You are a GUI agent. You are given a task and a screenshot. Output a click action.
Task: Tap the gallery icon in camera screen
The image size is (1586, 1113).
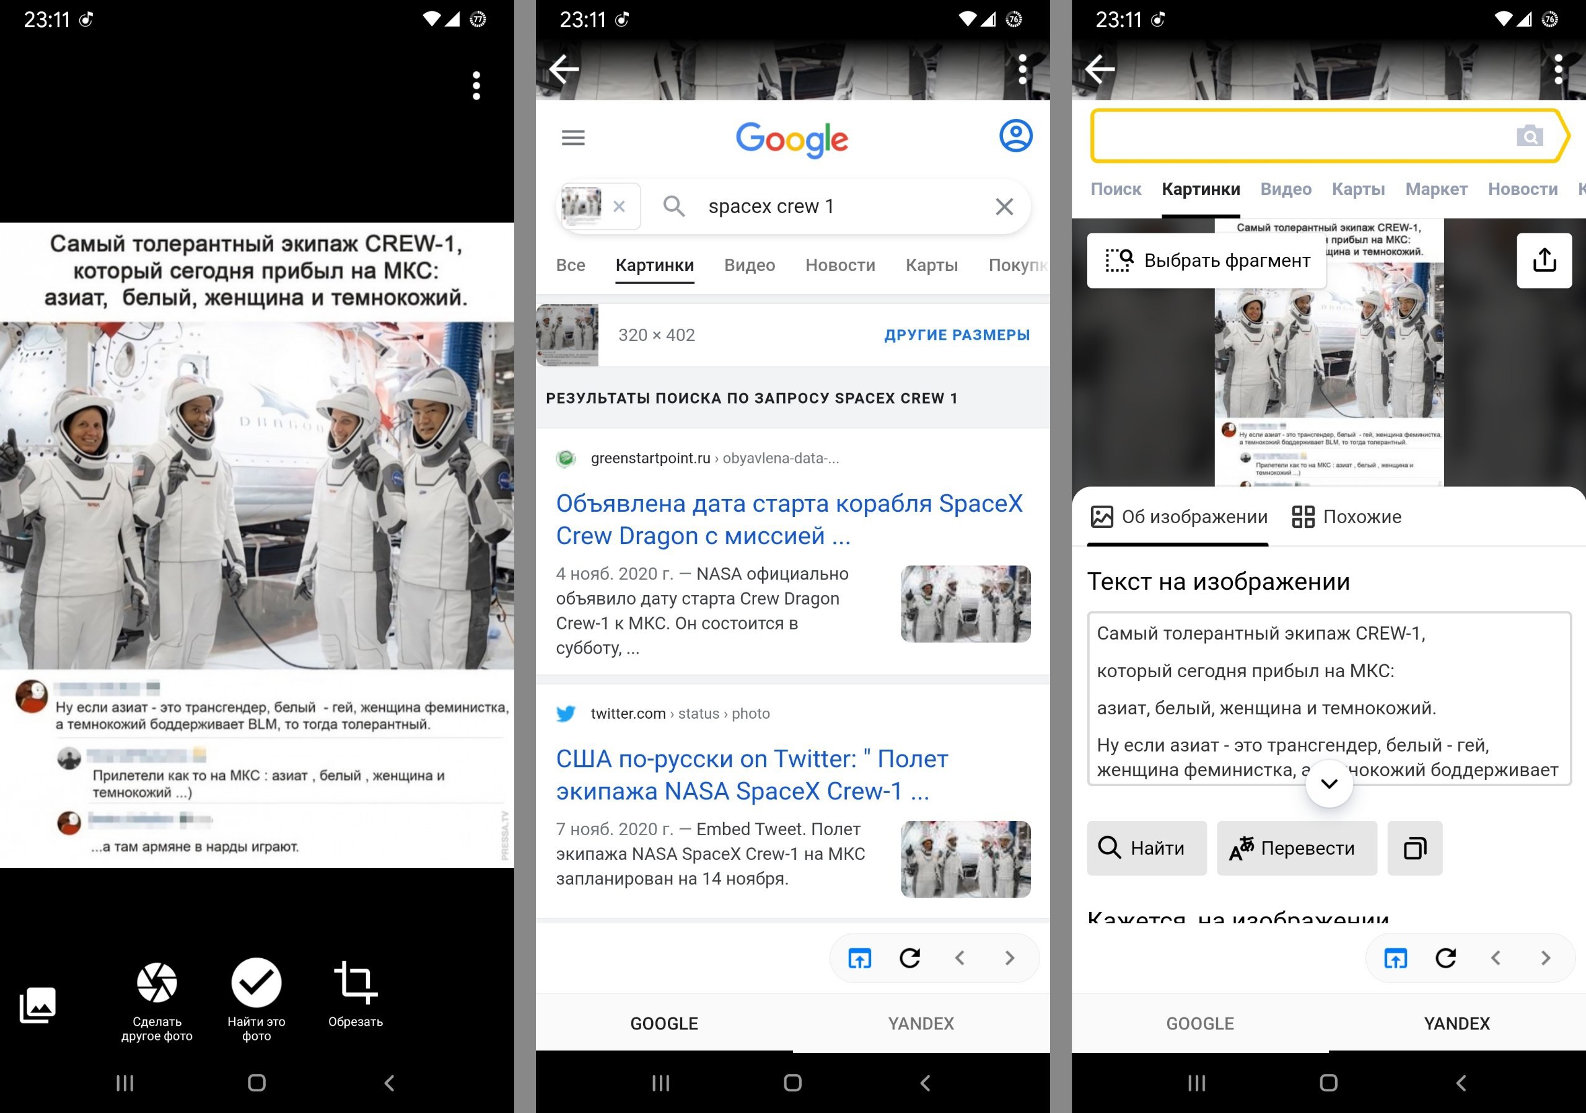(x=37, y=1005)
